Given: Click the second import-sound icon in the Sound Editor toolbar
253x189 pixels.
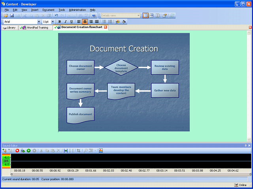Looking at the screenshot, I should (10, 150).
